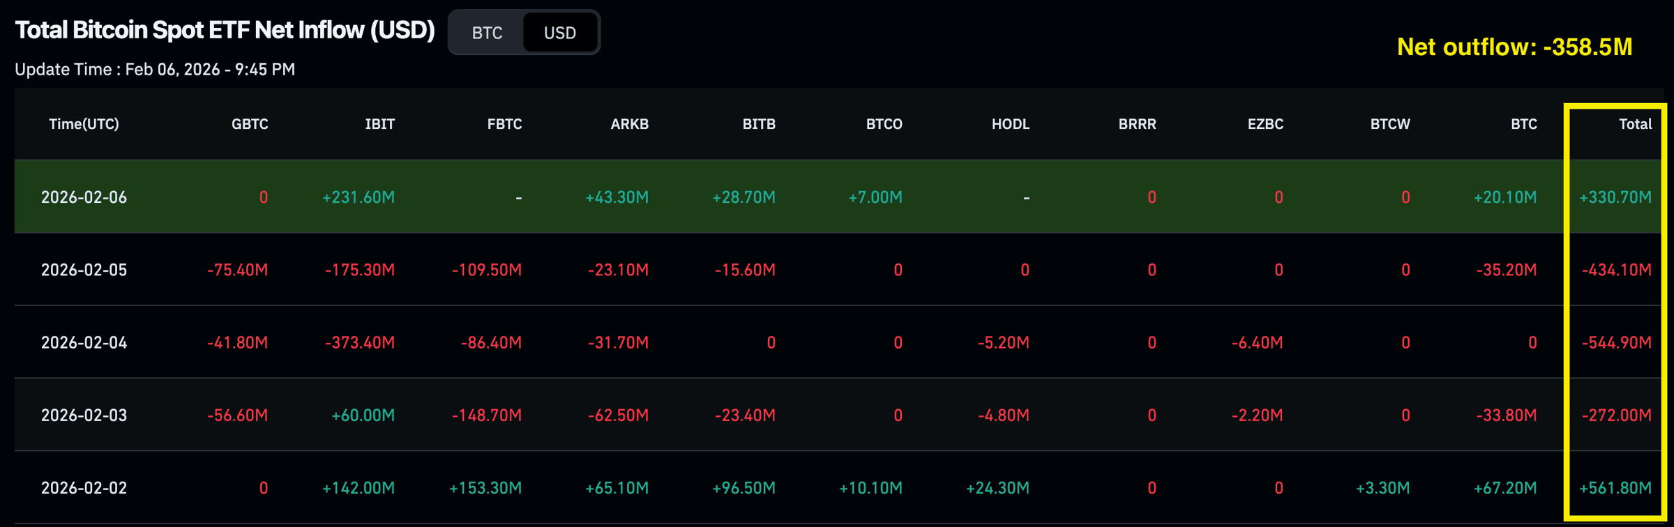Select the total value +561.80M
The width and height of the screenshot is (1674, 527).
(x=1615, y=488)
